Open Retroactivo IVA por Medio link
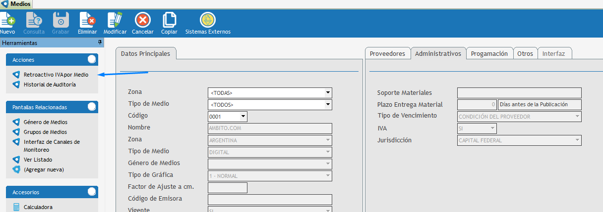This screenshot has width=603, height=212. [56, 75]
